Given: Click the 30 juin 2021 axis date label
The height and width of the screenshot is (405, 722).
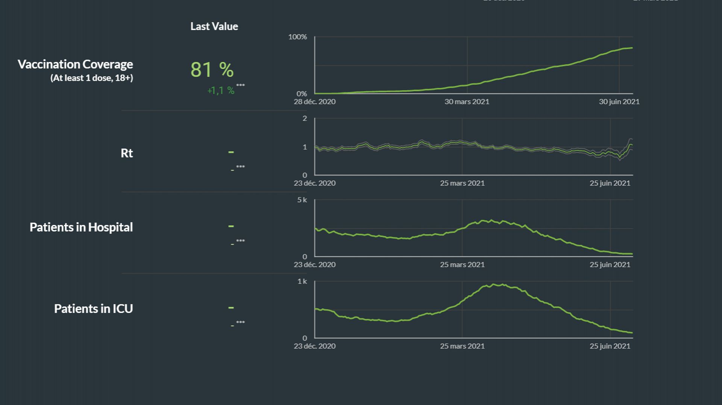Looking at the screenshot, I should tap(619, 102).
